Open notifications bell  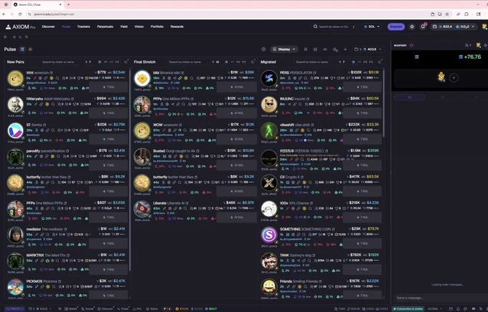[423, 27]
